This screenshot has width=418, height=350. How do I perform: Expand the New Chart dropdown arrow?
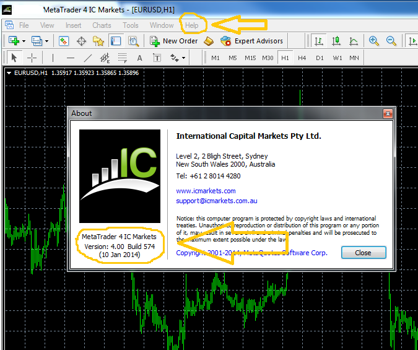pos(24,41)
